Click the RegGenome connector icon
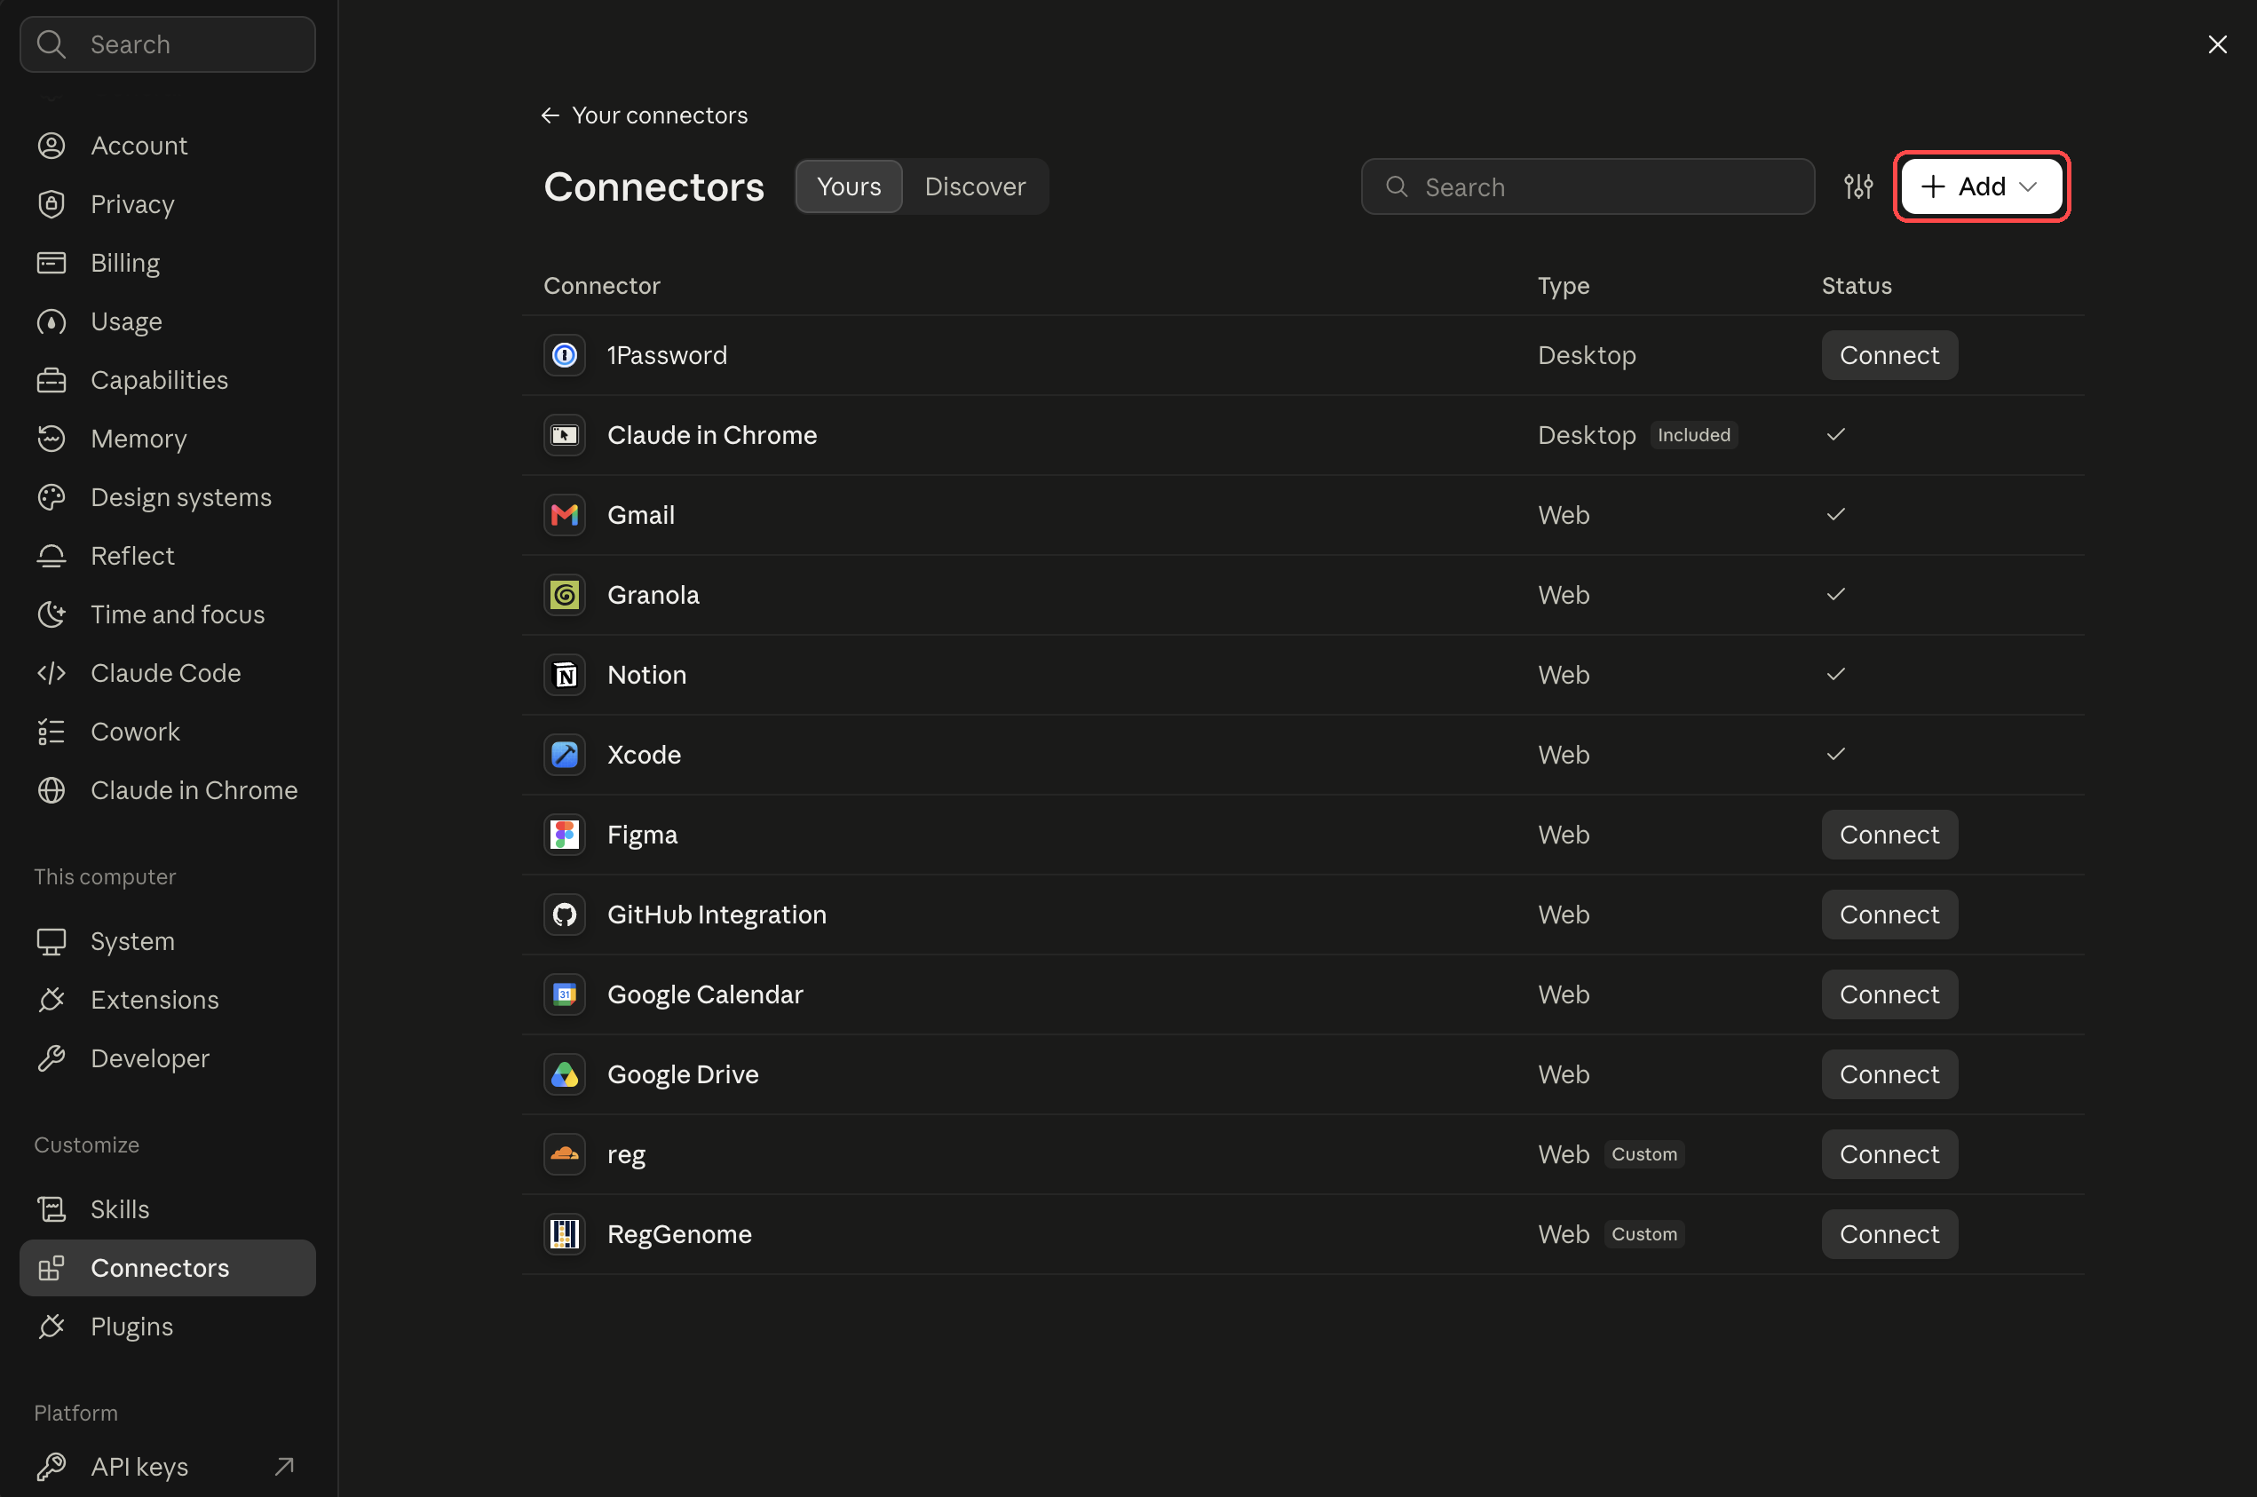 coord(565,1233)
